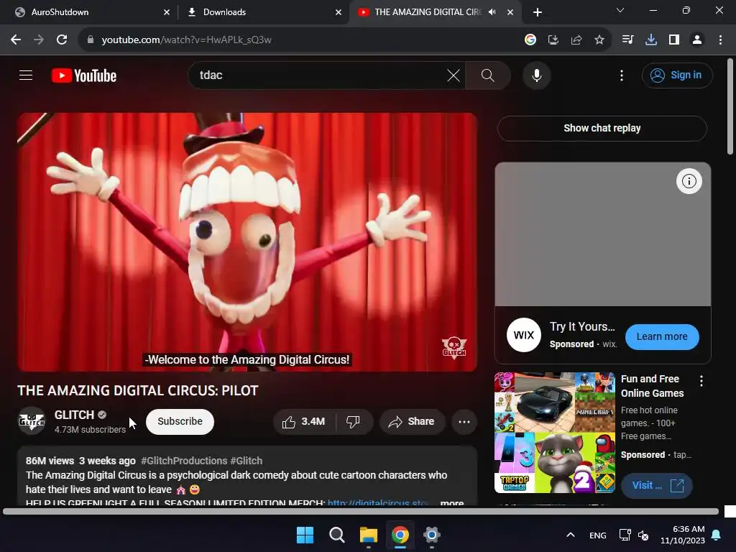View site lock information icon
The width and height of the screenshot is (736, 552).
pyautogui.click(x=91, y=40)
